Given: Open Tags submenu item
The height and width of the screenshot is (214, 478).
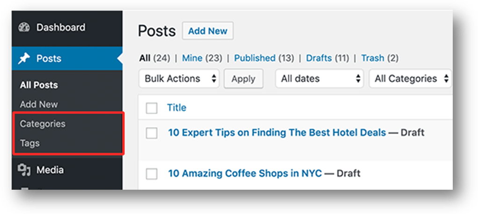Looking at the screenshot, I should [x=29, y=143].
